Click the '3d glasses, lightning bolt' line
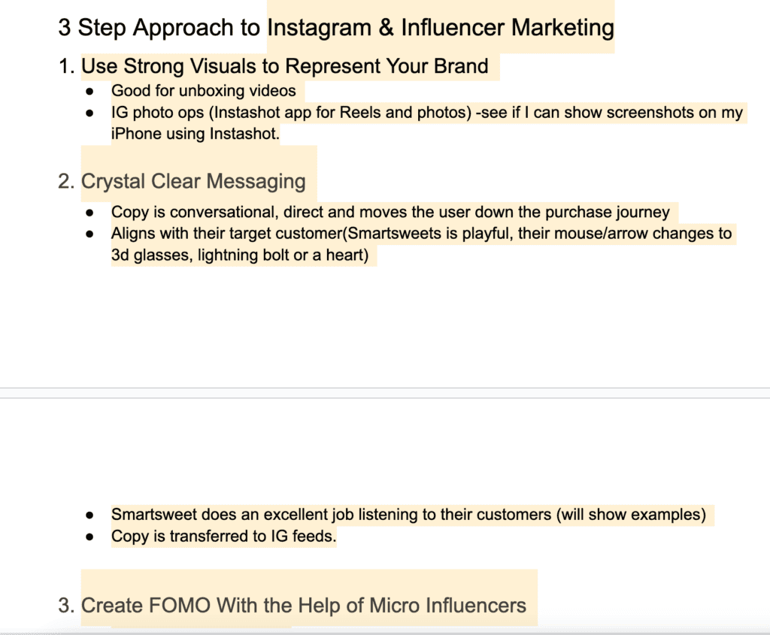Screen dimensions: 770x635 click(x=240, y=256)
